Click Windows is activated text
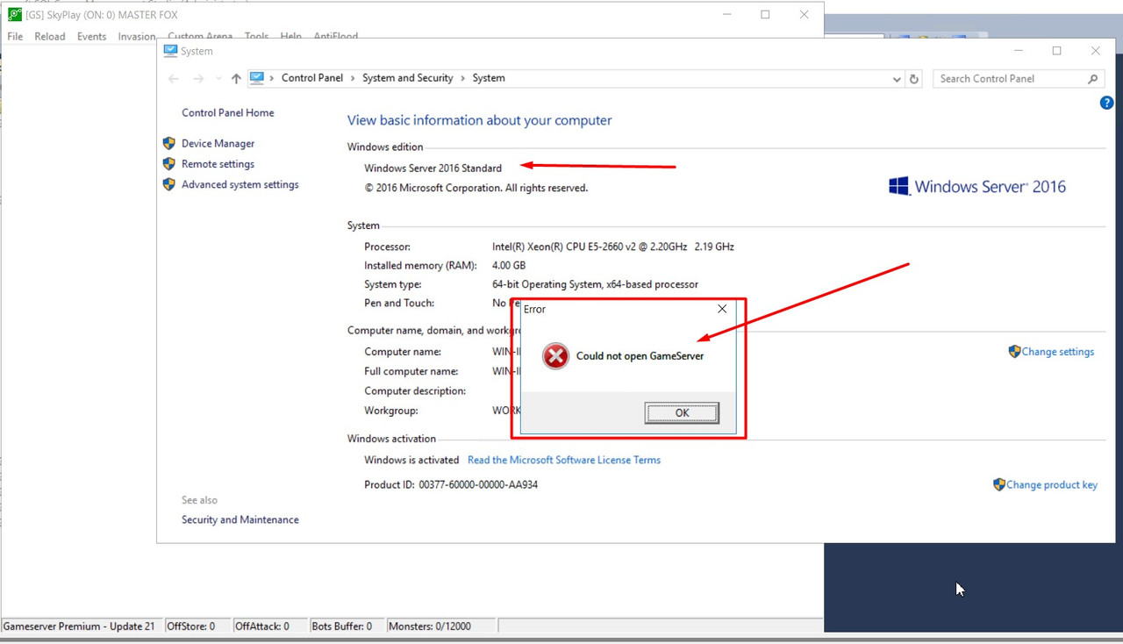The width and height of the screenshot is (1123, 644). [x=411, y=460]
